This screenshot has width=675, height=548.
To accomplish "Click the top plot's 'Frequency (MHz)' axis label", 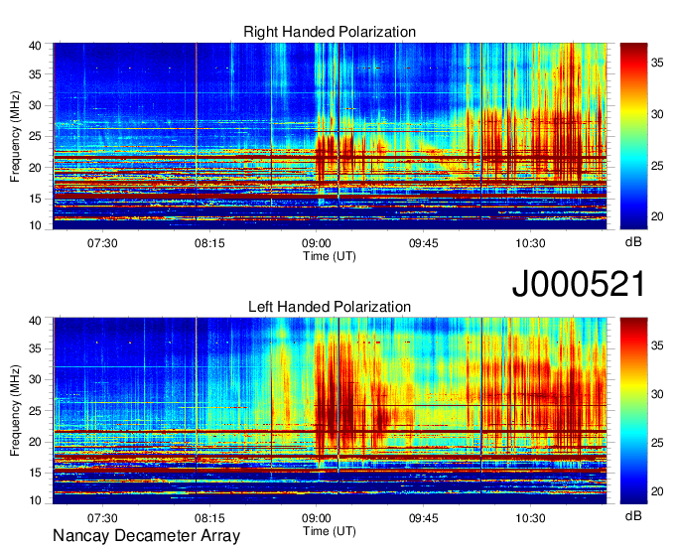I will pos(15,136).
